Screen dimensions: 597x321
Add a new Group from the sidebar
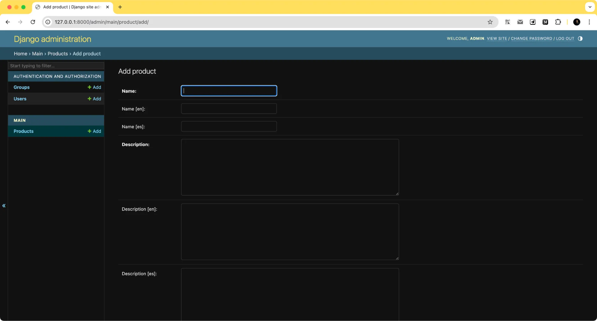[x=94, y=87]
